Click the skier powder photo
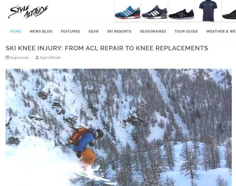This screenshot has width=236, height=186. tap(119, 127)
